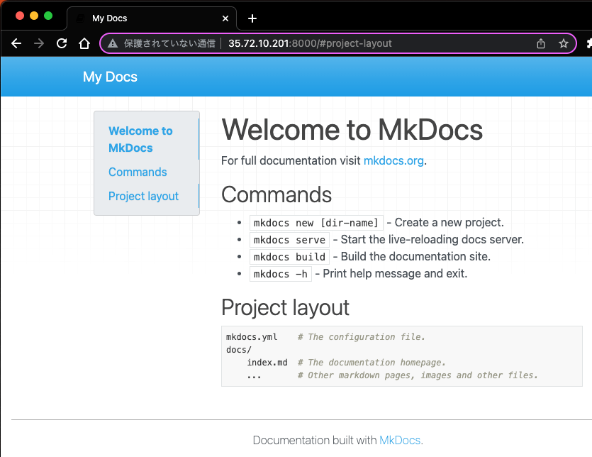The width and height of the screenshot is (592, 457).
Task: Jump to Commands in sidebar
Action: click(x=138, y=172)
